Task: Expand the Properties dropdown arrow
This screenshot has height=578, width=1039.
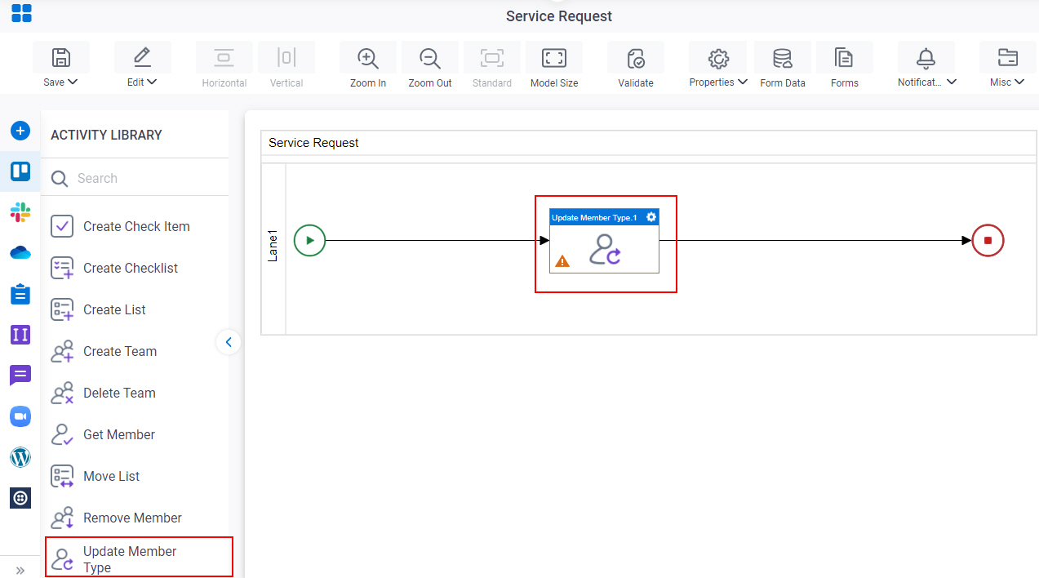Action: click(743, 82)
